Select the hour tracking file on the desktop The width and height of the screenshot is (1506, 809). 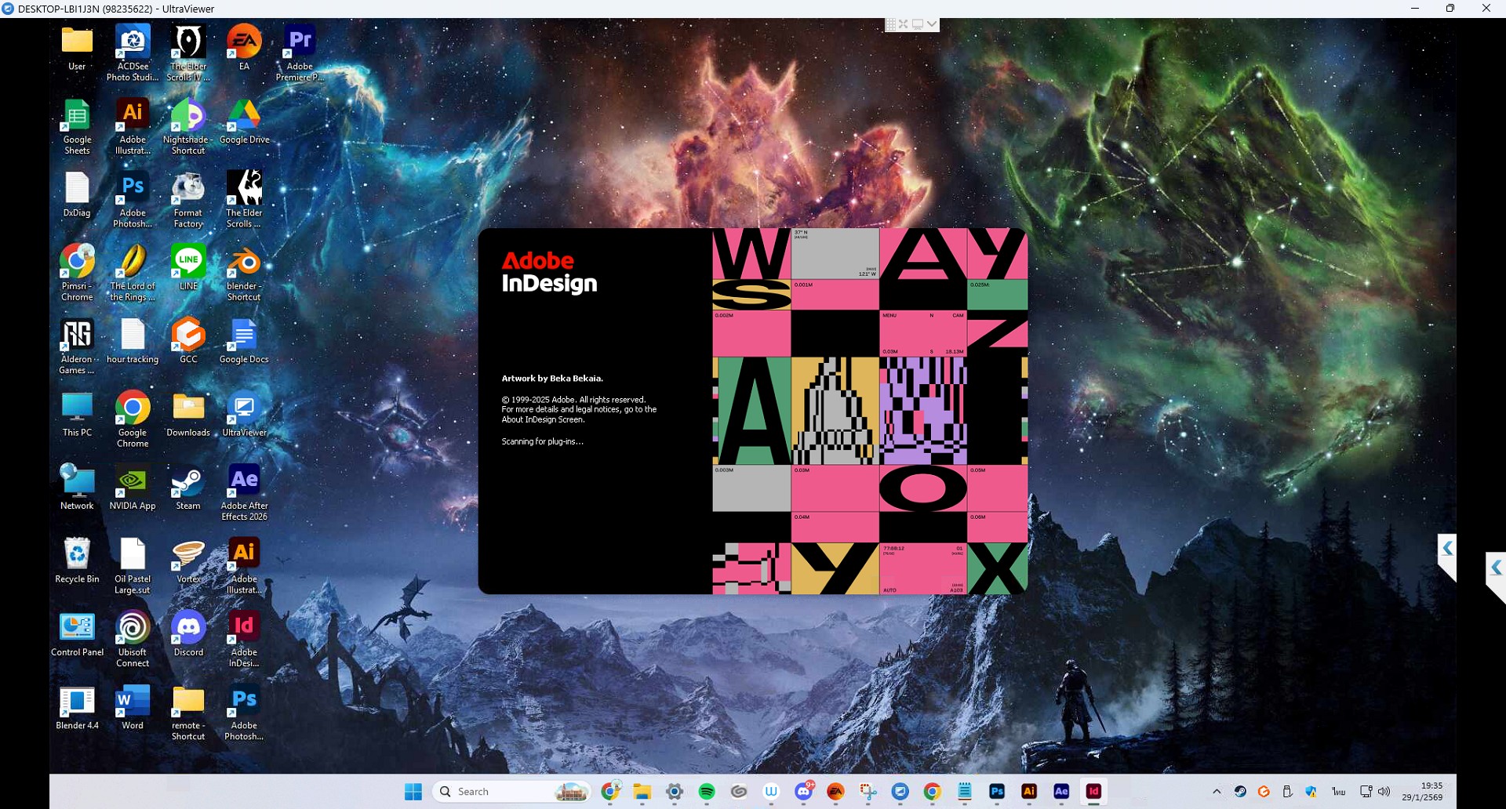(133, 342)
